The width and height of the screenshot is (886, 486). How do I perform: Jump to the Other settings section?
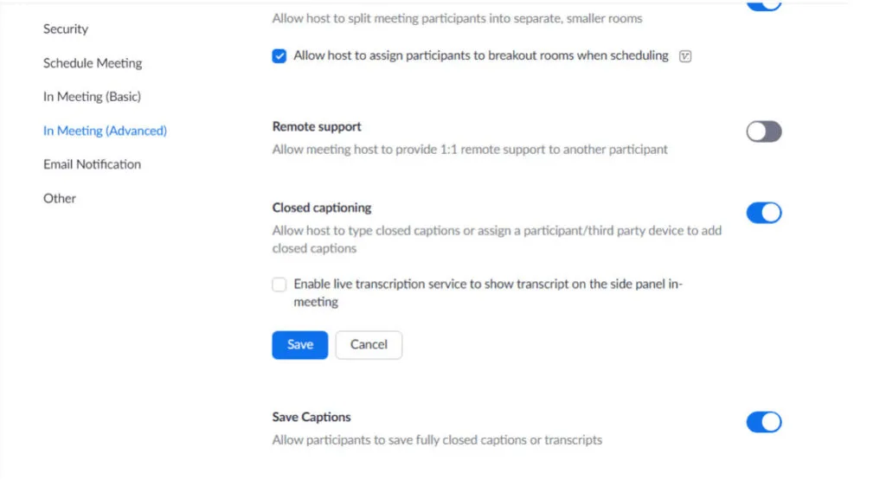point(60,198)
